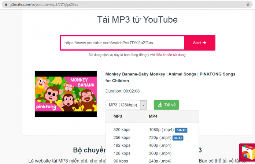The height and width of the screenshot is (164, 255).
Task: Open the Chrome Web Store extension badge
Action: click(247, 153)
